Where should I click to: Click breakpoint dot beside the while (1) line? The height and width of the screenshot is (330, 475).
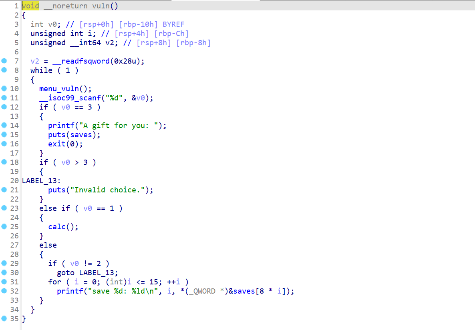pyautogui.click(x=4, y=70)
